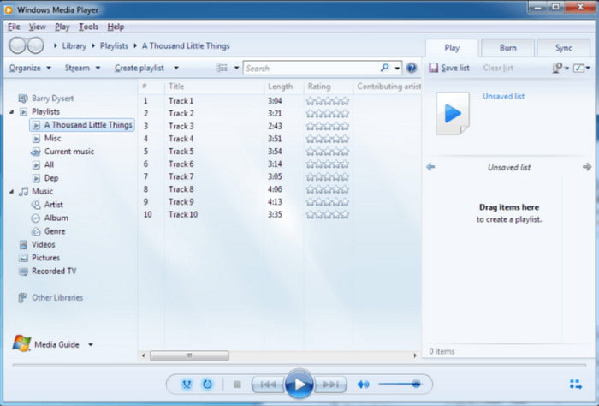Screen dimensions: 599x406
Task: Click the next list right arrow
Action: coord(587,167)
